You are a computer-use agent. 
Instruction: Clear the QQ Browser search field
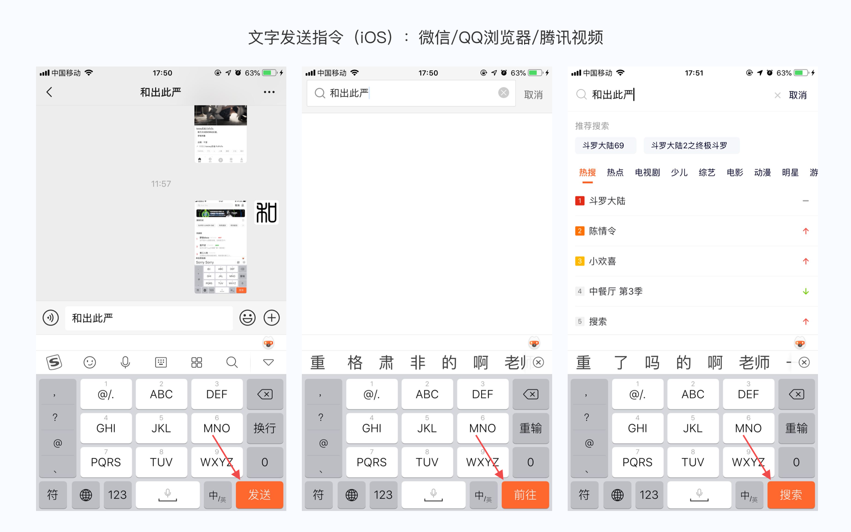coord(504,92)
